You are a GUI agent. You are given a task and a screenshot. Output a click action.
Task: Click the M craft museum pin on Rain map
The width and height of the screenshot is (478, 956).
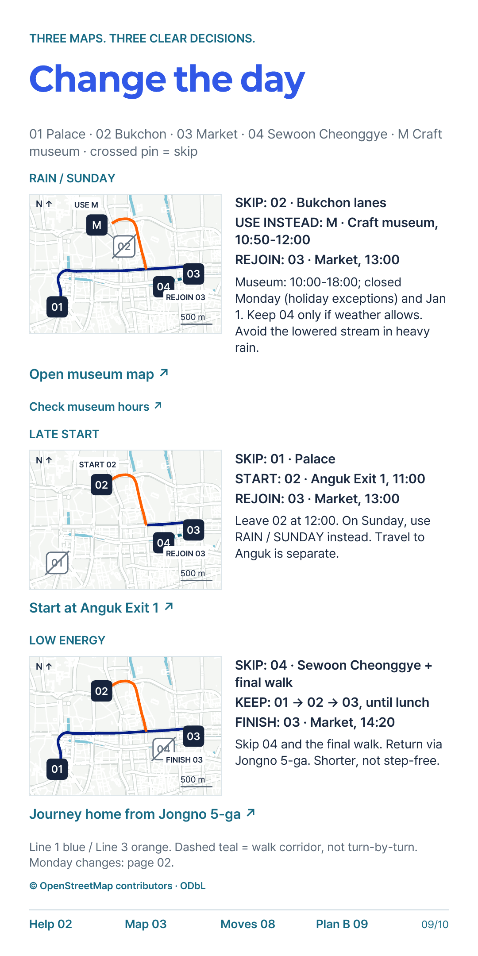[x=97, y=225]
